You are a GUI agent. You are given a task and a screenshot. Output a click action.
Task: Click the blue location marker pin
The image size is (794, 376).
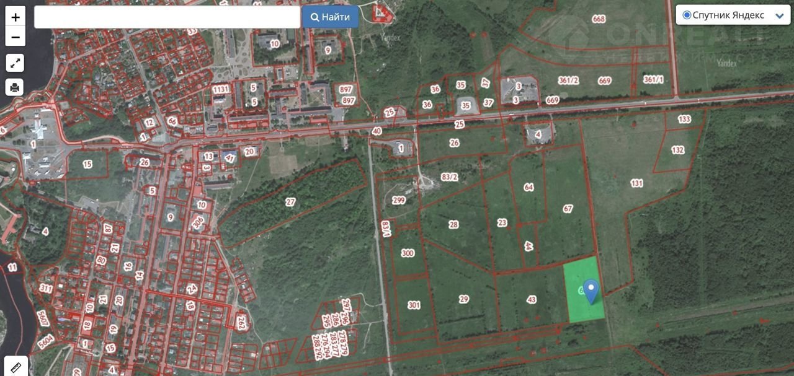pos(591,290)
